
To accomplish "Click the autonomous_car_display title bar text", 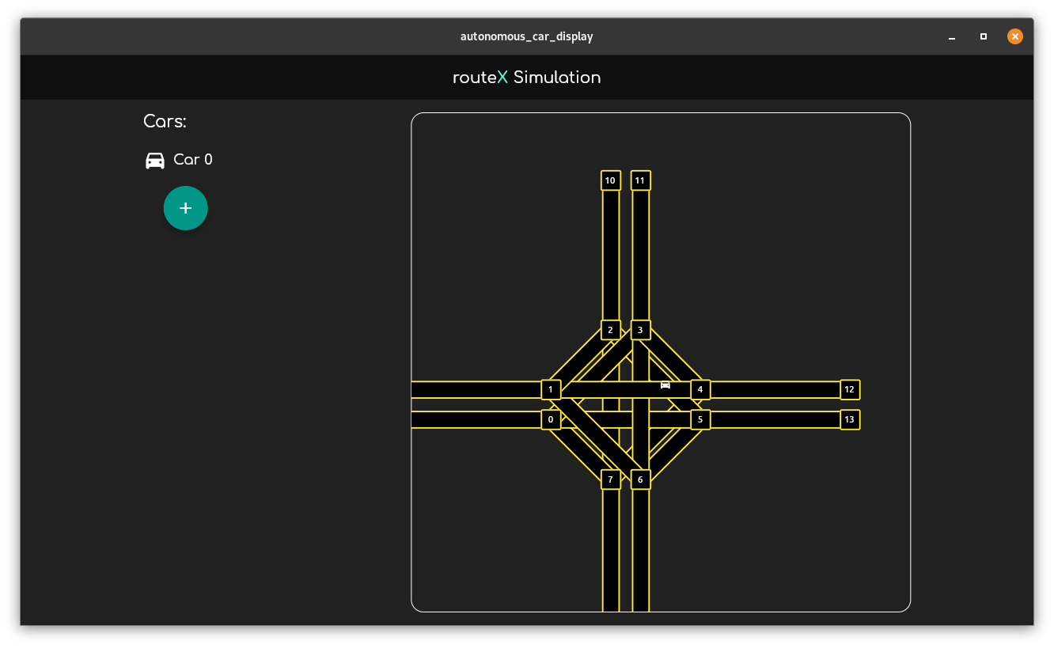I will [x=527, y=36].
